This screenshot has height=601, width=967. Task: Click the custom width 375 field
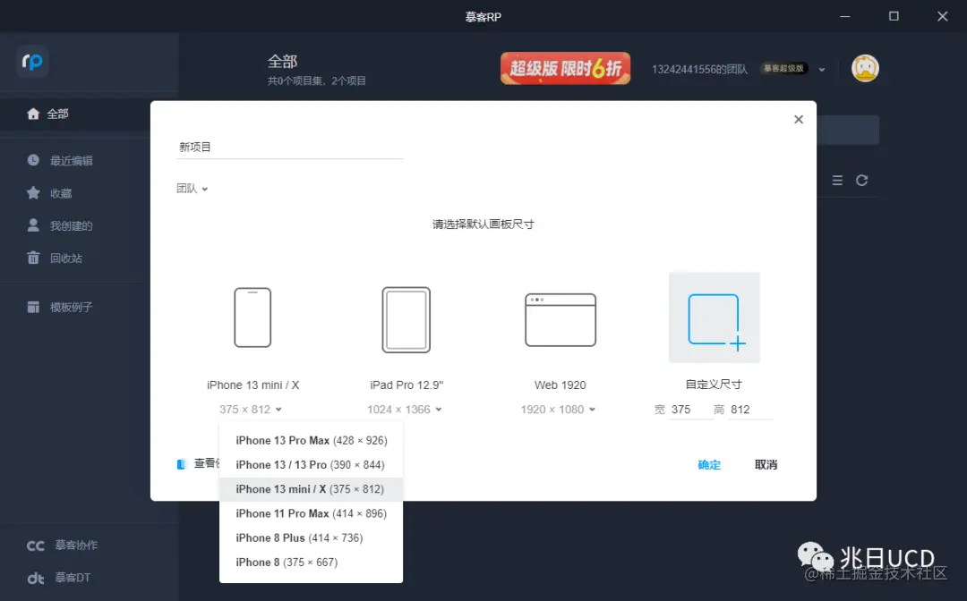point(690,411)
